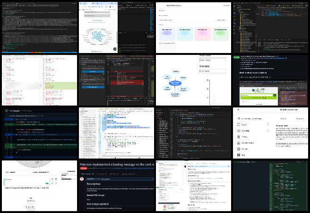This screenshot has height=213, width=310.
Task: Click the End date input field
Action: click(212, 71)
